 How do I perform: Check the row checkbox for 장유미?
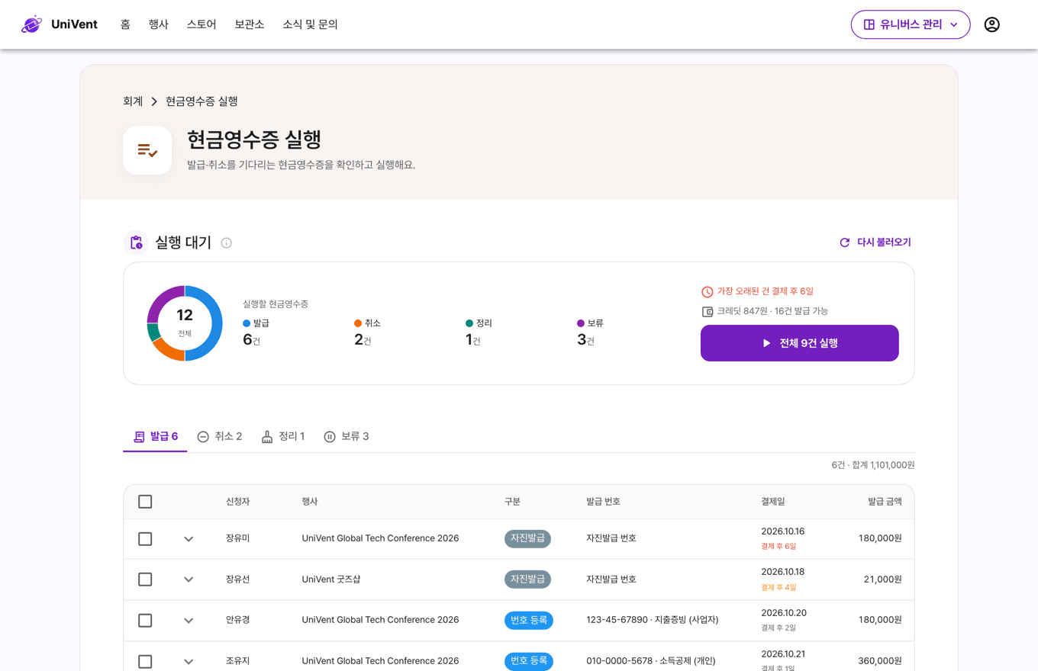[145, 539]
